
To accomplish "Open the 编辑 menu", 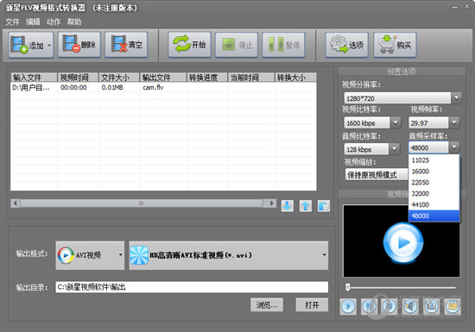I will click(x=33, y=22).
